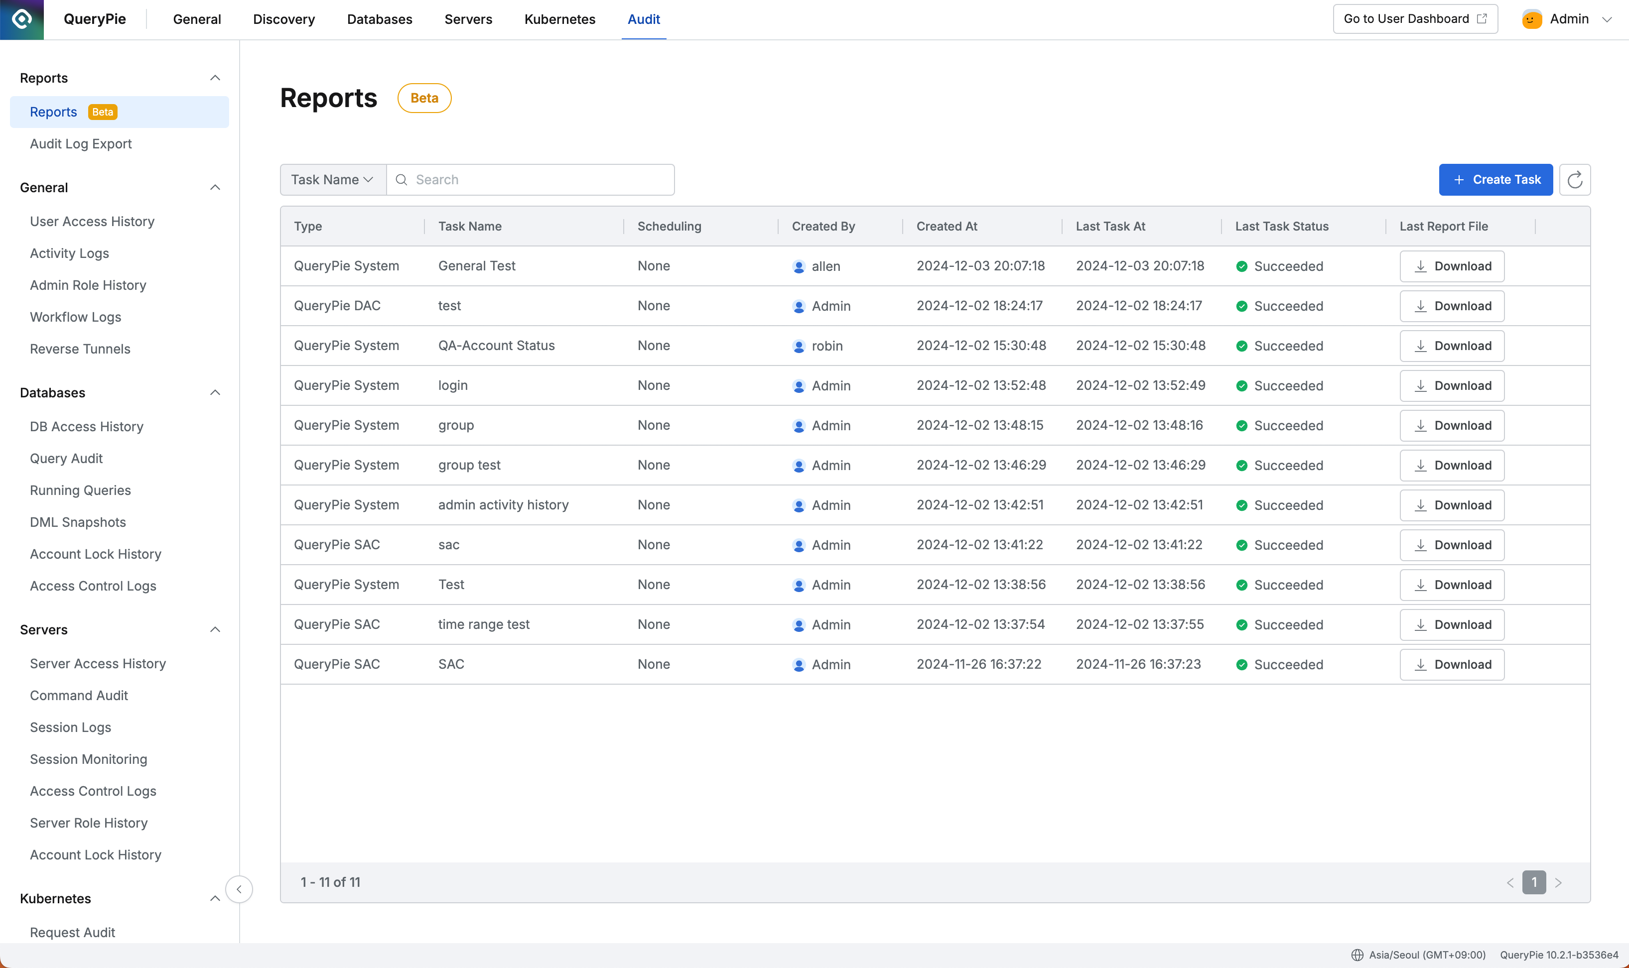1629x968 pixels.
Task: Open Server Role History in sidebar
Action: (x=89, y=823)
